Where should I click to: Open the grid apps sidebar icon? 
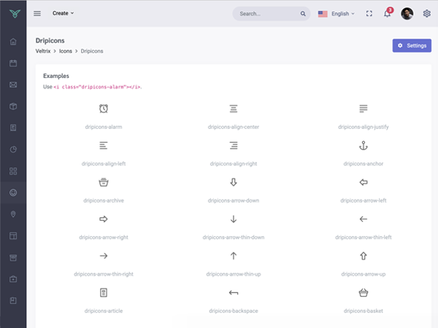(x=13, y=171)
